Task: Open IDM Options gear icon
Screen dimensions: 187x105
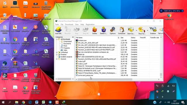Action: [x=112, y=30]
